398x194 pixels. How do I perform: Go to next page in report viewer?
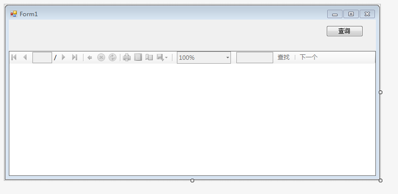(63, 57)
